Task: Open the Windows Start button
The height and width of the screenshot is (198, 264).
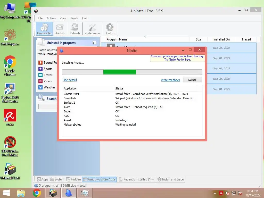Action: 6,193
